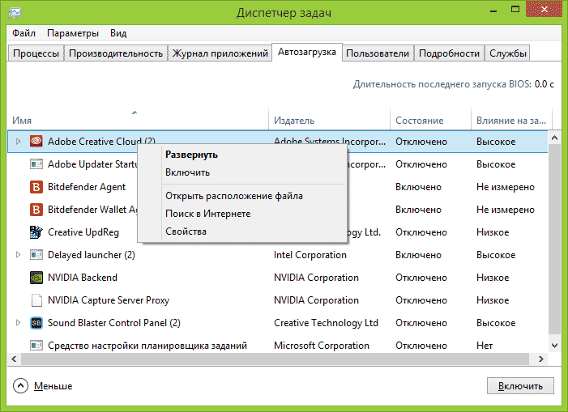Switch to the Производительность tab
Screen dimensions: 568x412
click(x=116, y=53)
